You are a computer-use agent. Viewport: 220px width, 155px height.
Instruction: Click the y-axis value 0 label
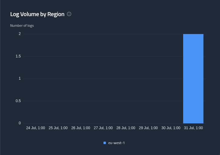(20, 123)
